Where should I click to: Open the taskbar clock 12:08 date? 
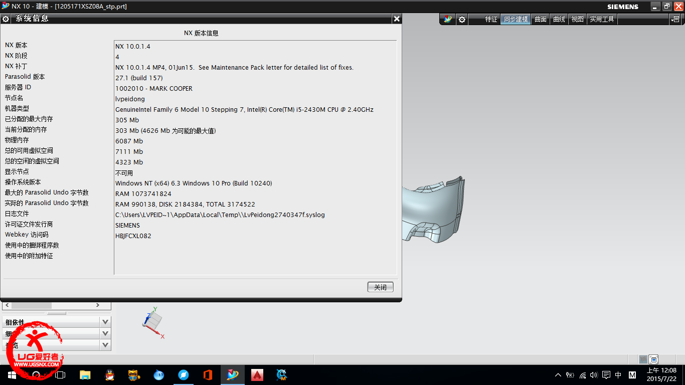click(x=661, y=375)
